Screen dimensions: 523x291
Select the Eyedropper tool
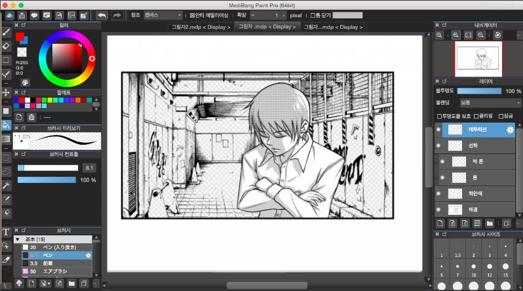[6, 260]
